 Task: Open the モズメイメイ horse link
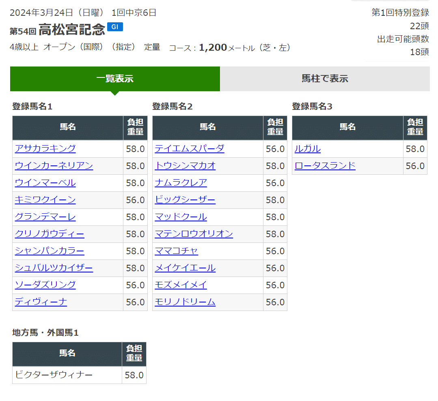coord(181,285)
